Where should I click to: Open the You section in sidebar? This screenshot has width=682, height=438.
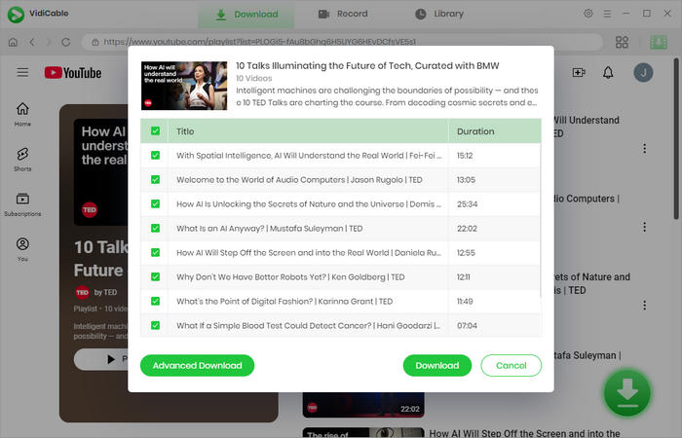click(x=22, y=249)
